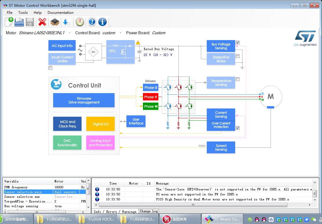Open the gauge monitor toolbar icon
Image resolution: width=322 pixels, height=224 pixels.
[80, 22]
